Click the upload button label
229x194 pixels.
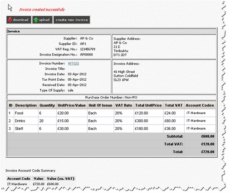click(x=44, y=20)
